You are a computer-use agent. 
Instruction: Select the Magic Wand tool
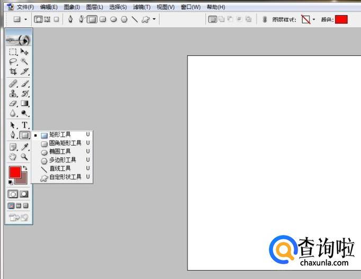click(24, 61)
